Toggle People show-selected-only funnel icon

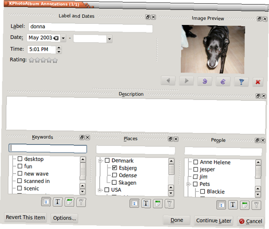[x=256, y=205]
